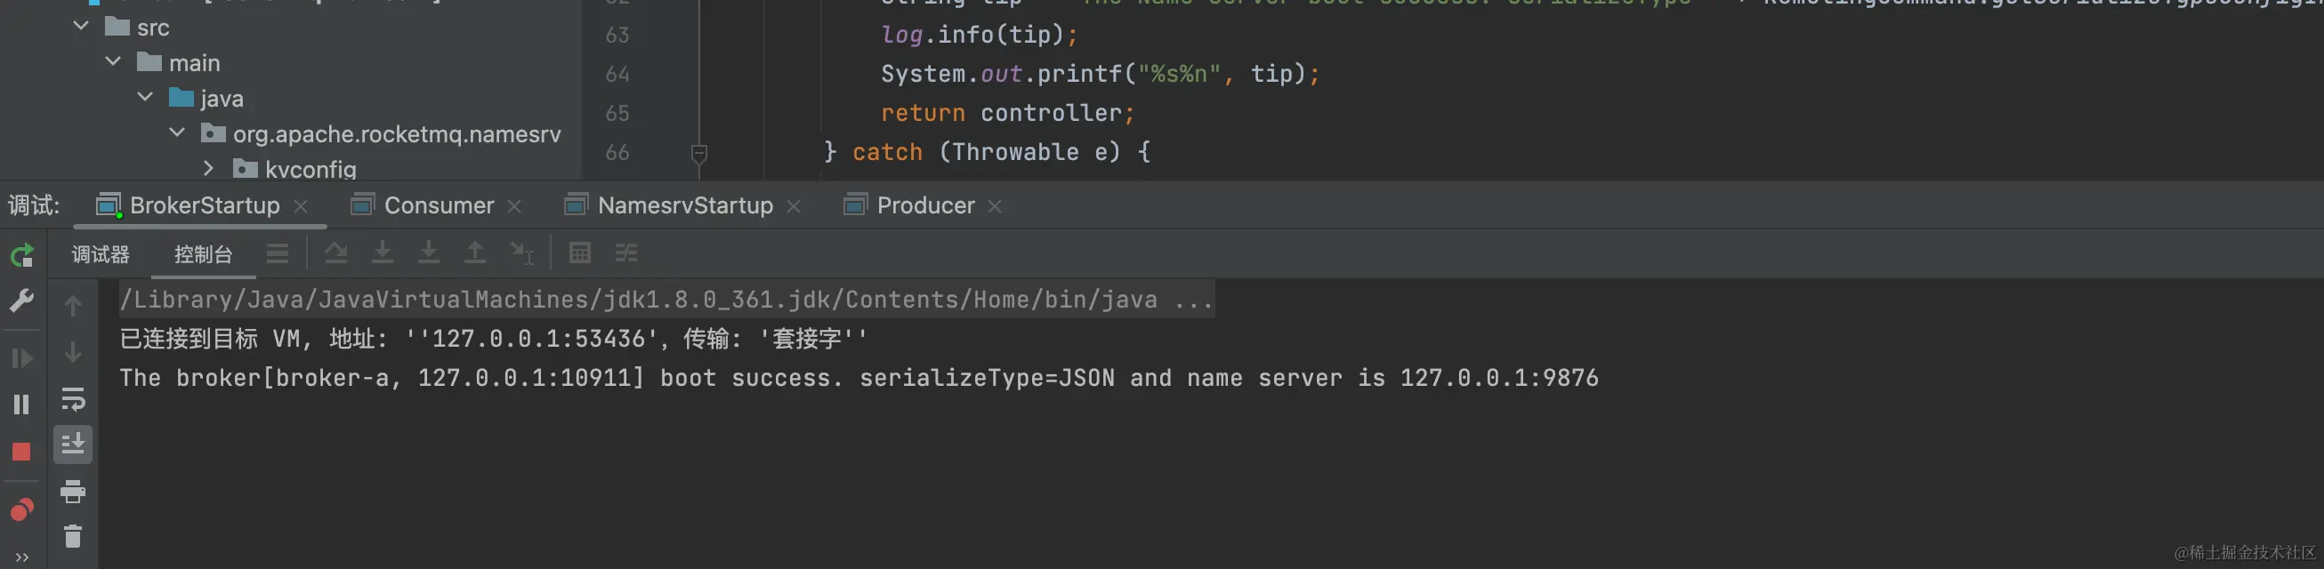Close the Consumer tab
The width and height of the screenshot is (2324, 569).
point(514,206)
